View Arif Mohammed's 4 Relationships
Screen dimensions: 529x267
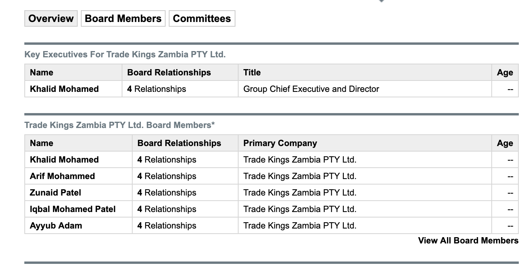[x=167, y=176]
